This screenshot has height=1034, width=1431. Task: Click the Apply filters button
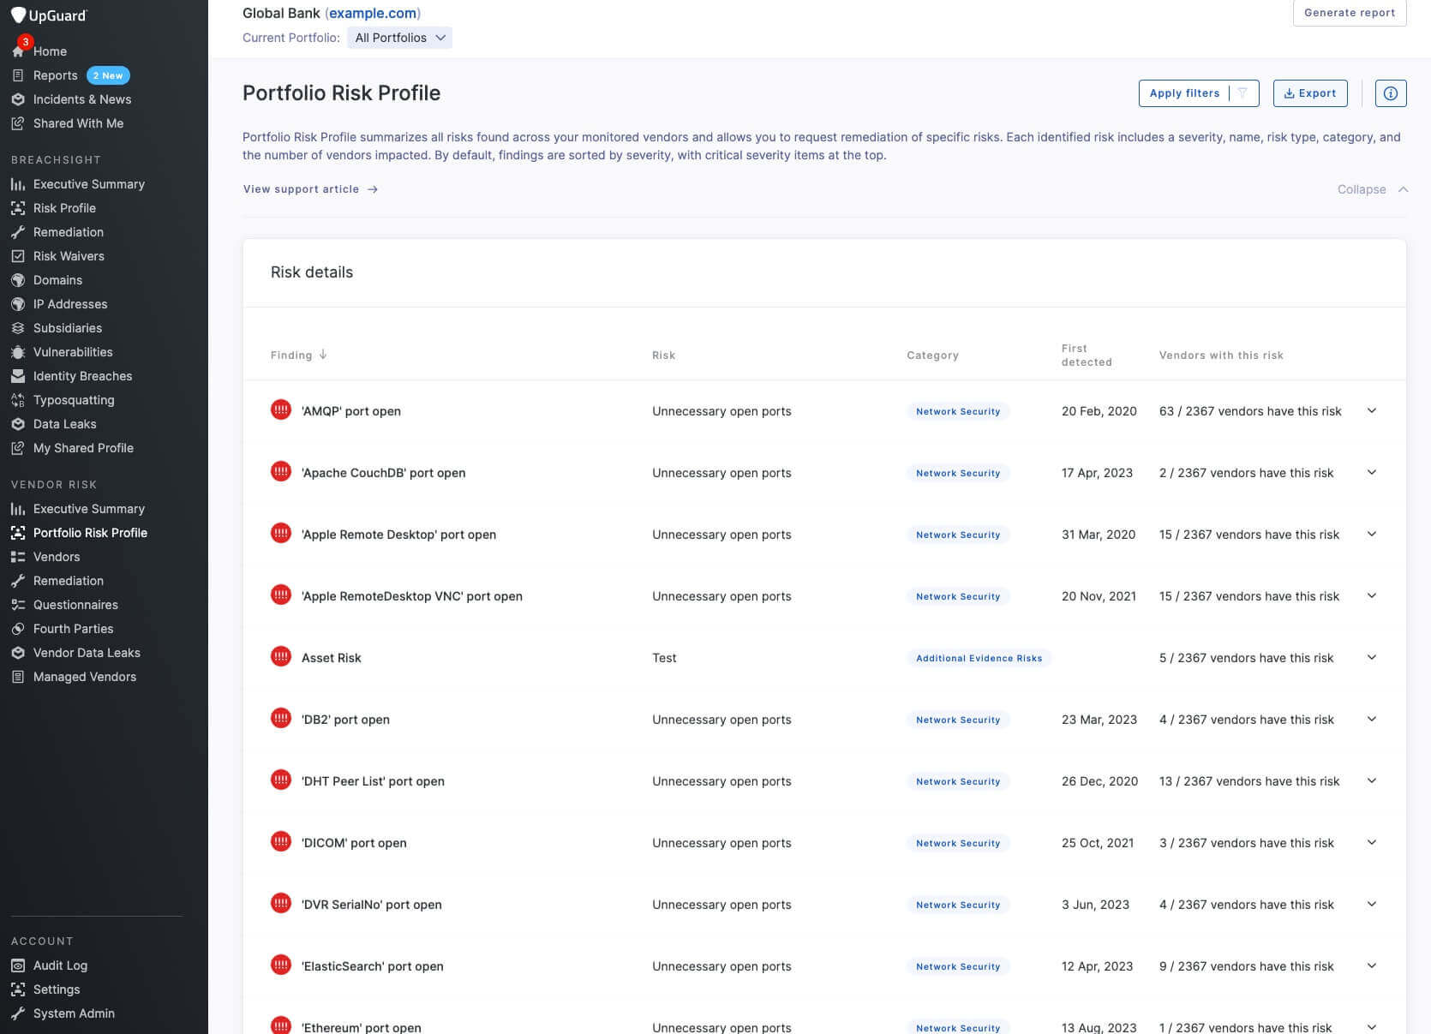tap(1199, 93)
